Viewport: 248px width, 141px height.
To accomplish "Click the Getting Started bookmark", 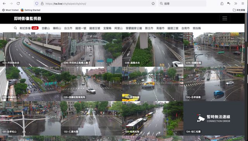I will (31, 10).
